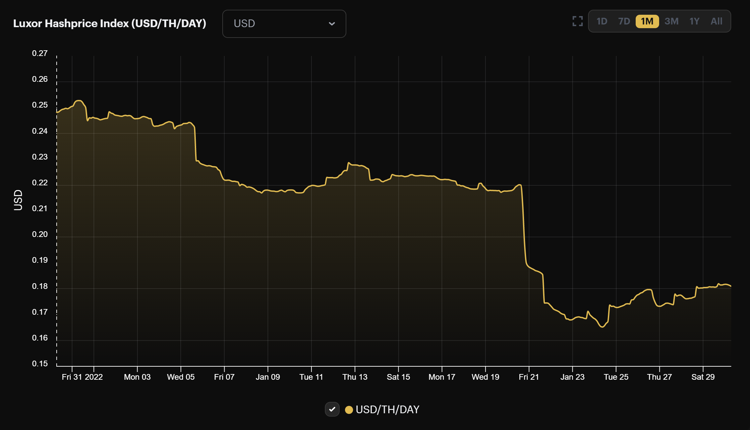
Task: Click the 0.17 y-axis value
Action: click(40, 312)
